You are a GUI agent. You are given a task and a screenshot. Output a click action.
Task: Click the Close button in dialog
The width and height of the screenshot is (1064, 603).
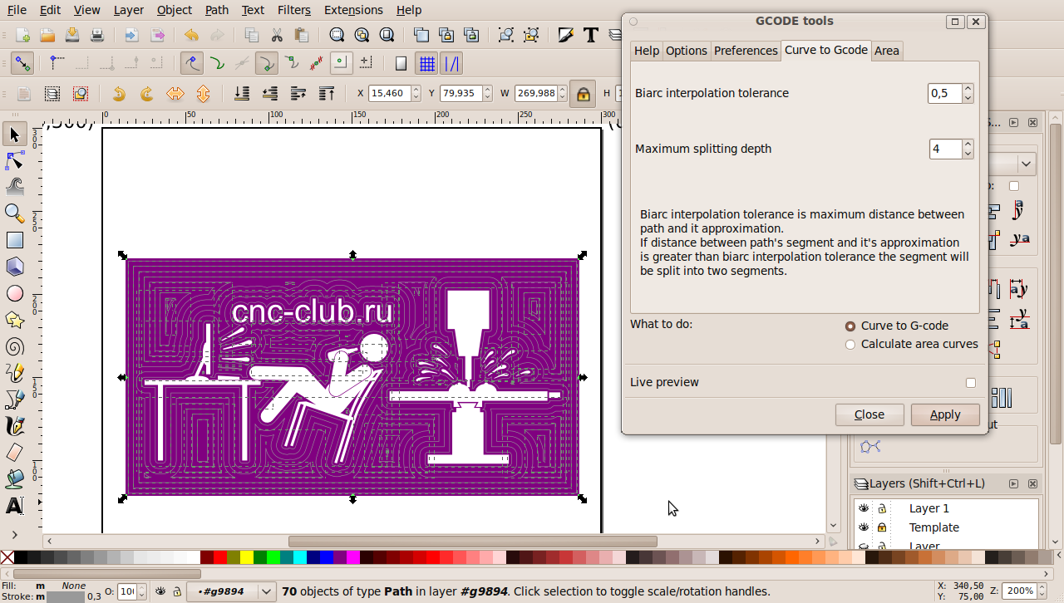click(x=869, y=414)
